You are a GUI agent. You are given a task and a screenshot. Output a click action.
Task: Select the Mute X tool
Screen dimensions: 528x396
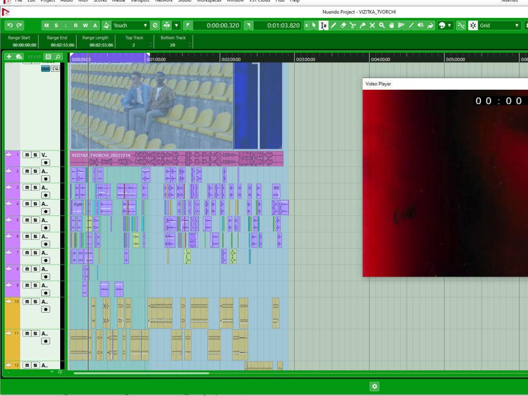click(x=372, y=25)
